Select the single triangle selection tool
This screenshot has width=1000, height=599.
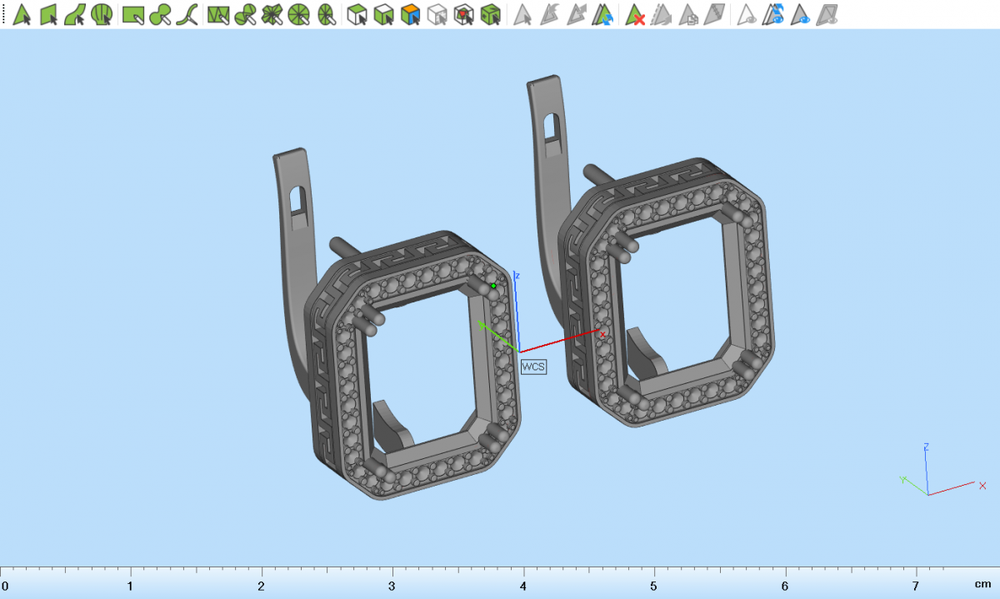point(22,14)
